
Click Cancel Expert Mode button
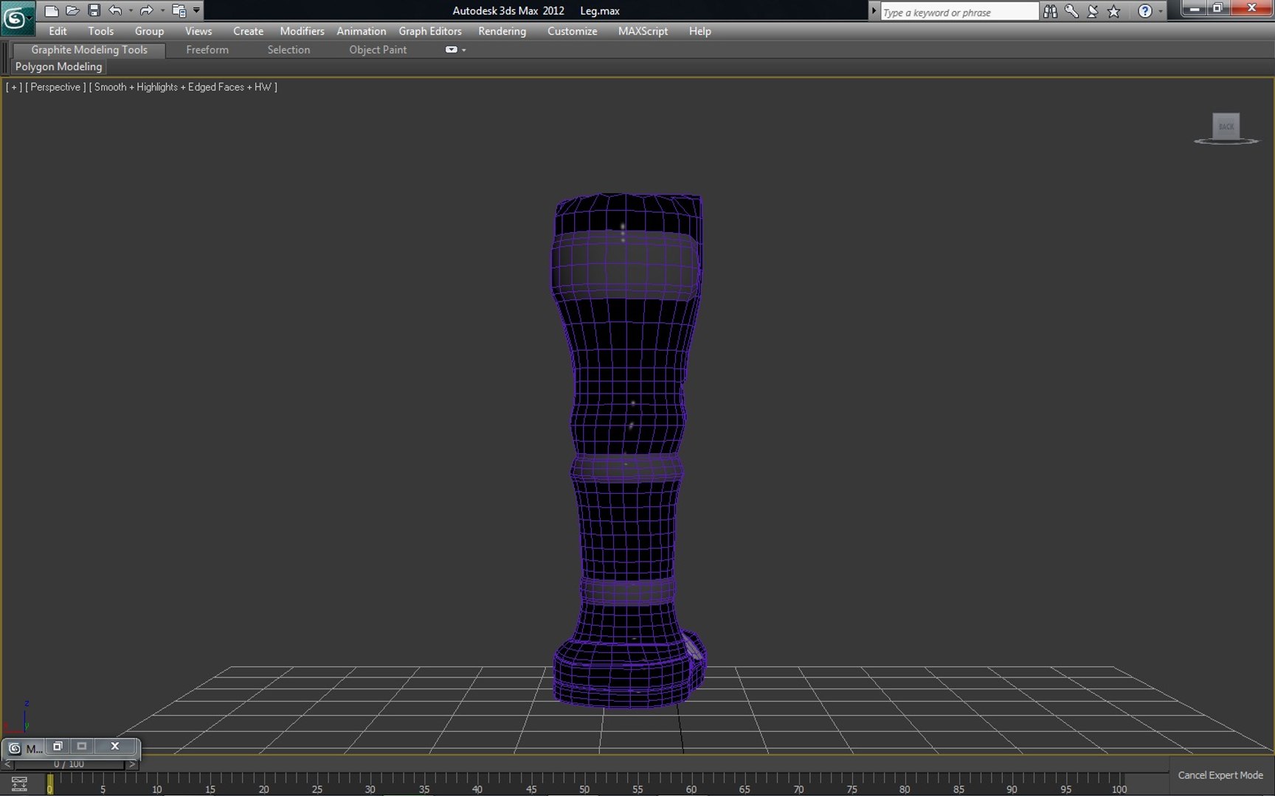(x=1220, y=775)
